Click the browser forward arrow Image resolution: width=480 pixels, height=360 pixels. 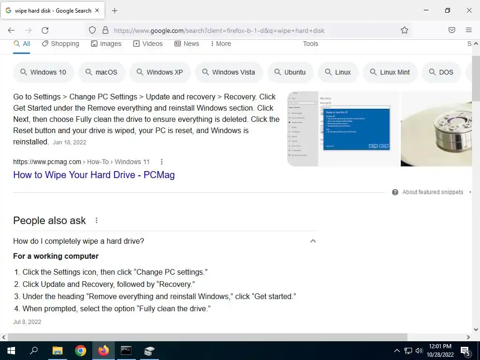point(28,30)
